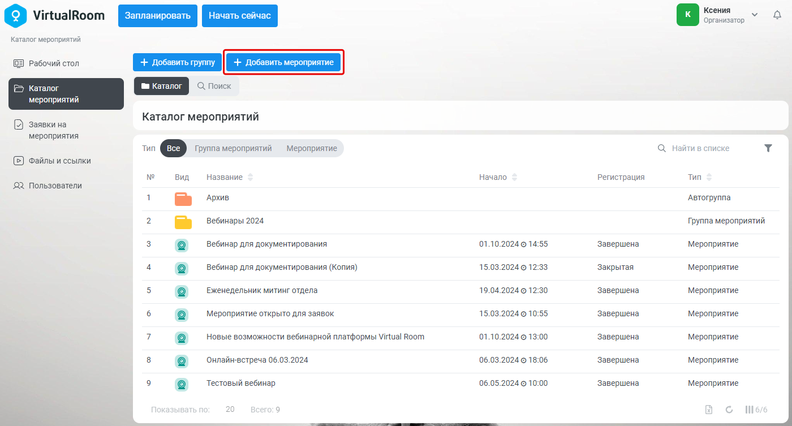Open the notifications bell
The width and height of the screenshot is (792, 426).
coord(777,15)
